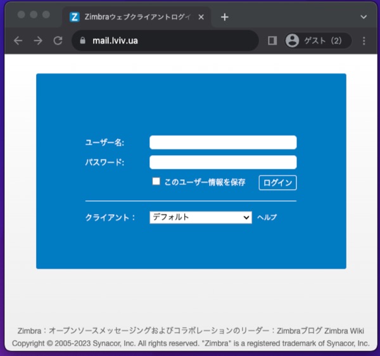Viewport: 380px width, 356px height.
Task: Focus the パスワード input field
Action: pyautogui.click(x=223, y=162)
